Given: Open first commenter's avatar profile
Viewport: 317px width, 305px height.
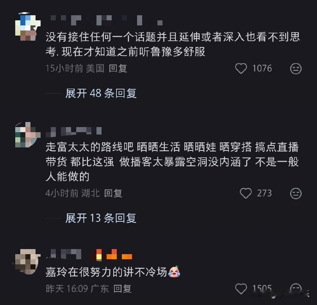Looking at the screenshot, I should (28, 26).
